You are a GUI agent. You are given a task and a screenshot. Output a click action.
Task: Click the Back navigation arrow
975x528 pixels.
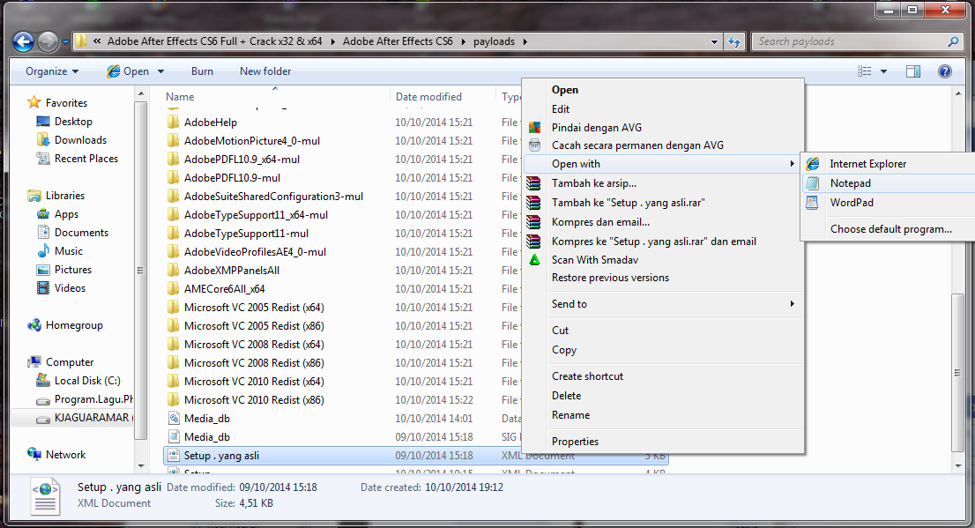[x=24, y=41]
